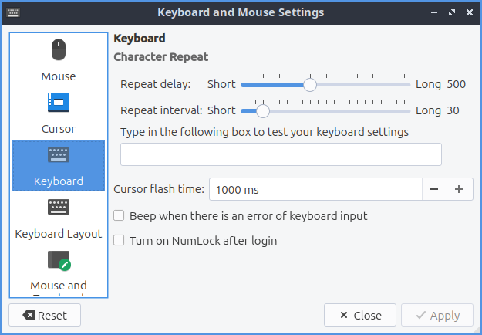
Task: Switch to the Cursor label in sidebar
Action: tap(59, 129)
